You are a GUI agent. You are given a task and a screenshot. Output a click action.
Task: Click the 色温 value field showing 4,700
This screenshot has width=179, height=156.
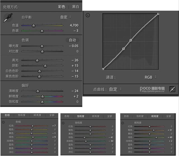[74, 25]
